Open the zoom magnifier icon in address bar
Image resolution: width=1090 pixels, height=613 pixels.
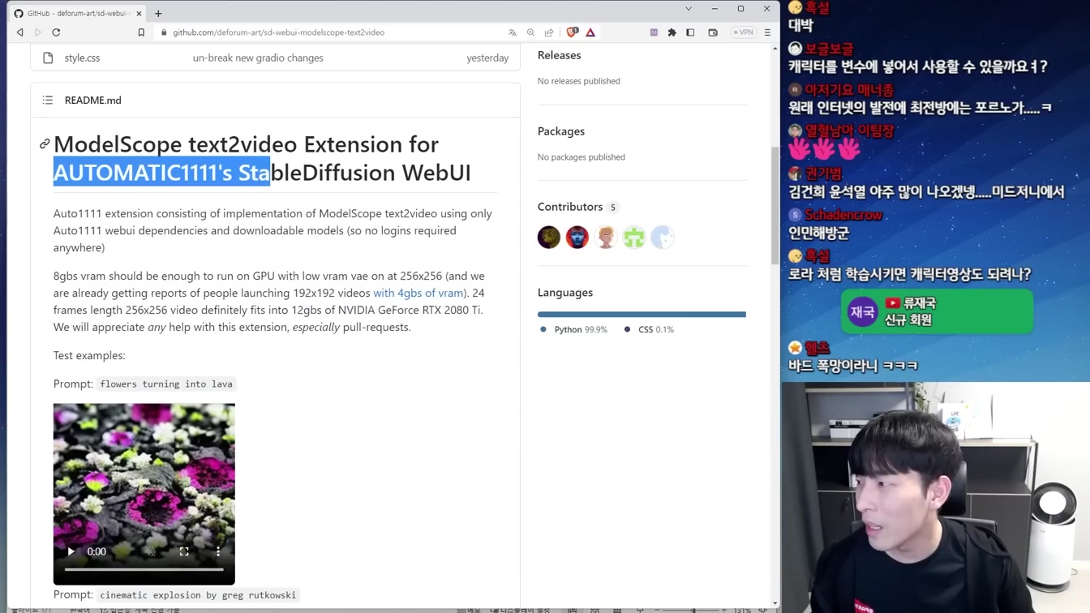click(x=530, y=32)
